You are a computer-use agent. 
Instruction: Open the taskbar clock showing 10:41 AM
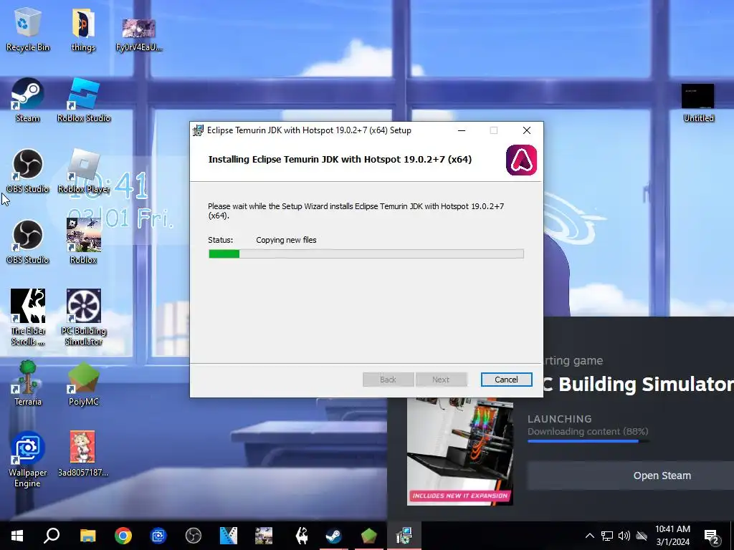(672, 536)
